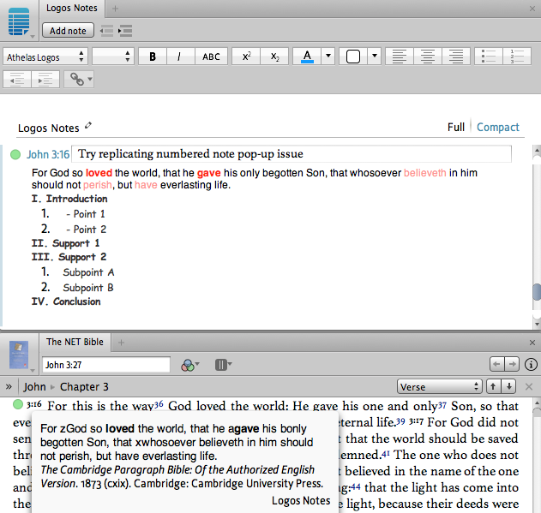Outdent note using toolbar icon beside Add note

[107, 31]
